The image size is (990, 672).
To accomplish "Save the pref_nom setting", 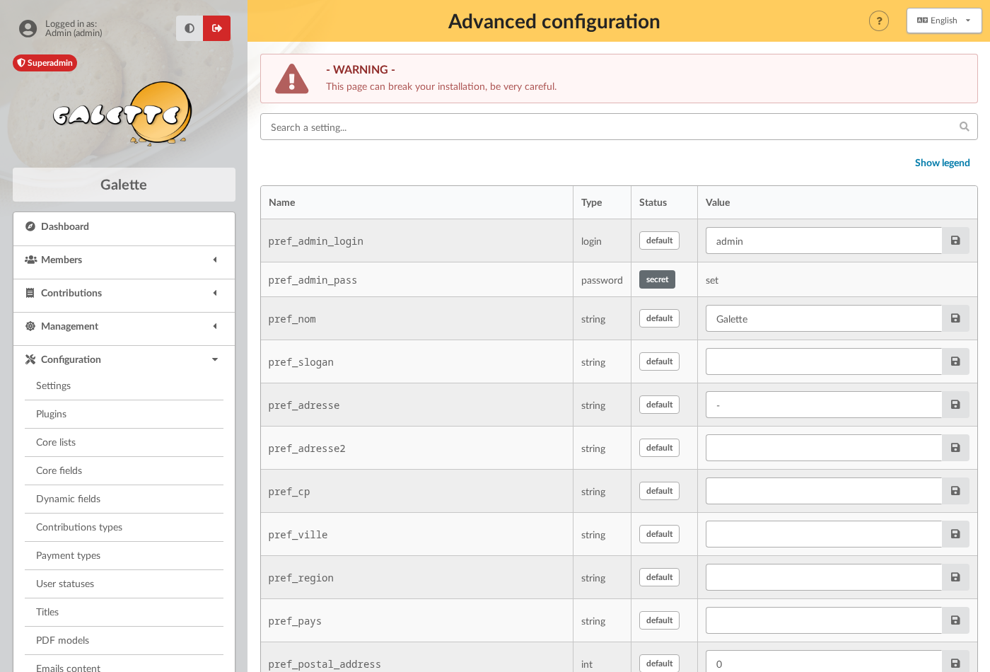I will coord(955,318).
